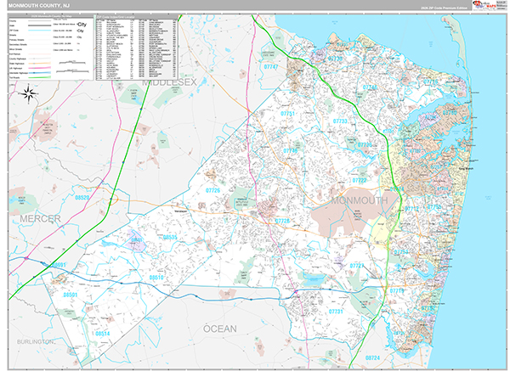Click the large MONMOUTH county label
Screen dimensions: 510x371
(358, 200)
